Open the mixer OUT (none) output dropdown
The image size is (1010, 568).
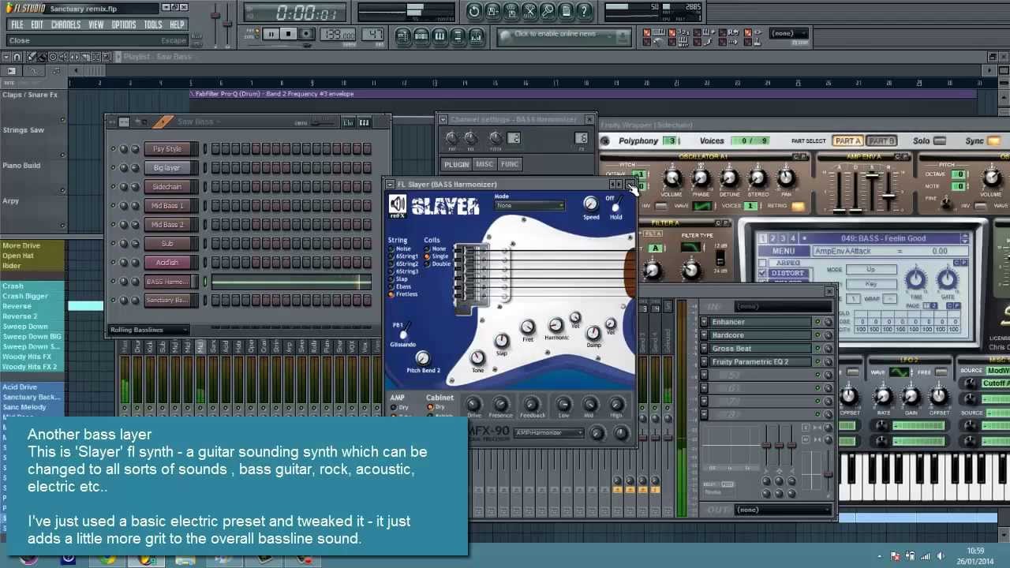(781, 510)
